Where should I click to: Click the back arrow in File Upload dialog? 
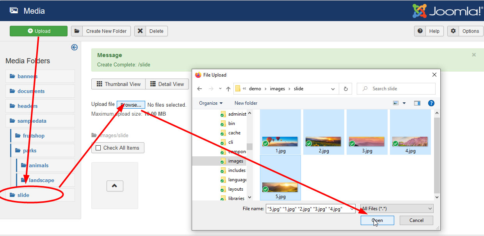(199, 89)
